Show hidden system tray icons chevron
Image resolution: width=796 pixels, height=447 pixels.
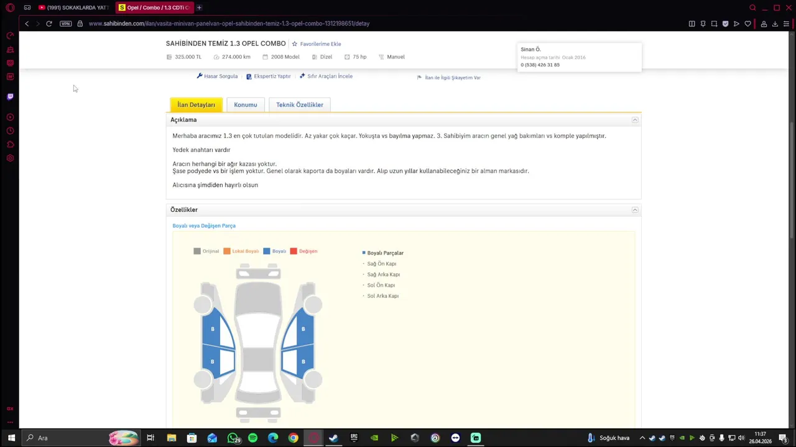coord(642,438)
